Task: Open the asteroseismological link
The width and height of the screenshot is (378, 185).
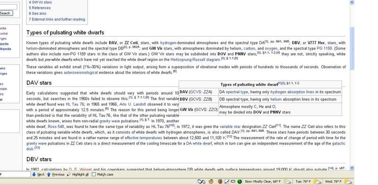Action: 80,72
